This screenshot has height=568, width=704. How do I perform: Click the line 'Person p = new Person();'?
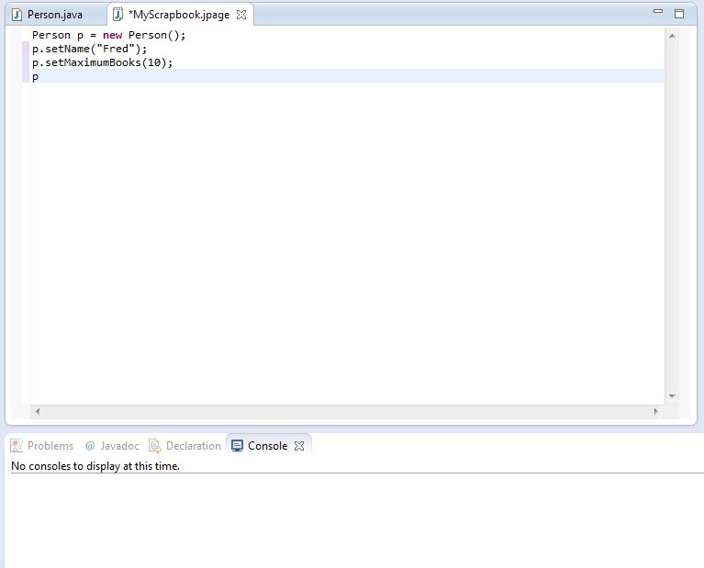click(108, 35)
